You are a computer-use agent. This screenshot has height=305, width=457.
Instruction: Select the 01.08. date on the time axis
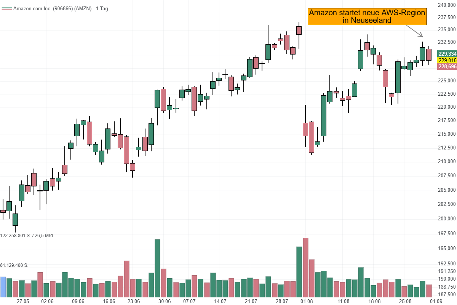pyautogui.click(x=307, y=302)
